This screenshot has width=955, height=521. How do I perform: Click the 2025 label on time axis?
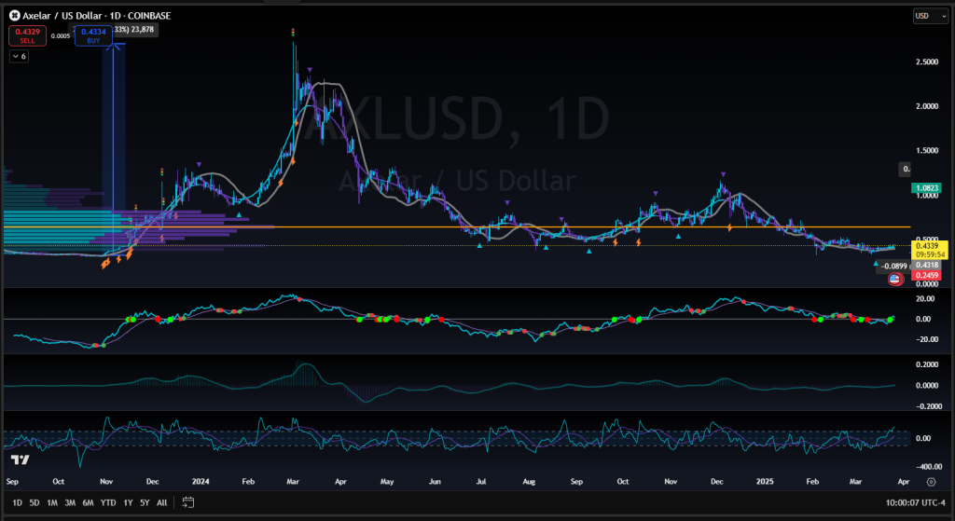[765, 482]
